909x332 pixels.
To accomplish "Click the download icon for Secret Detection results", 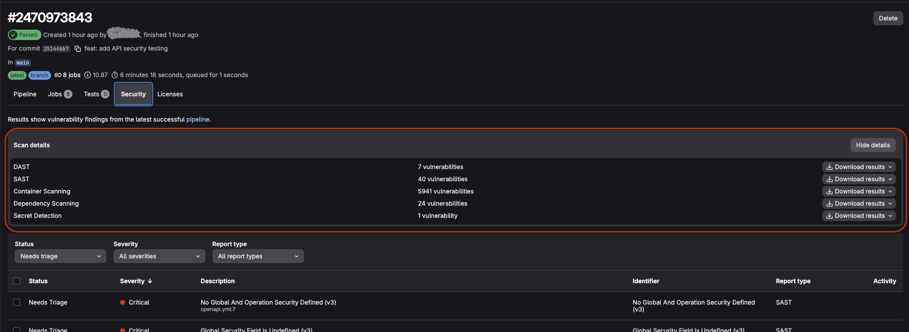I will [829, 216].
